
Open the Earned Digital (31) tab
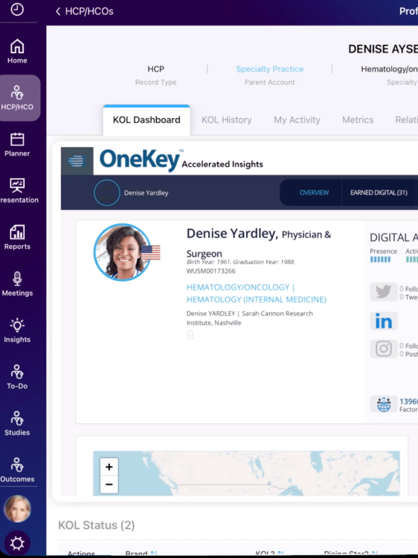tap(379, 192)
